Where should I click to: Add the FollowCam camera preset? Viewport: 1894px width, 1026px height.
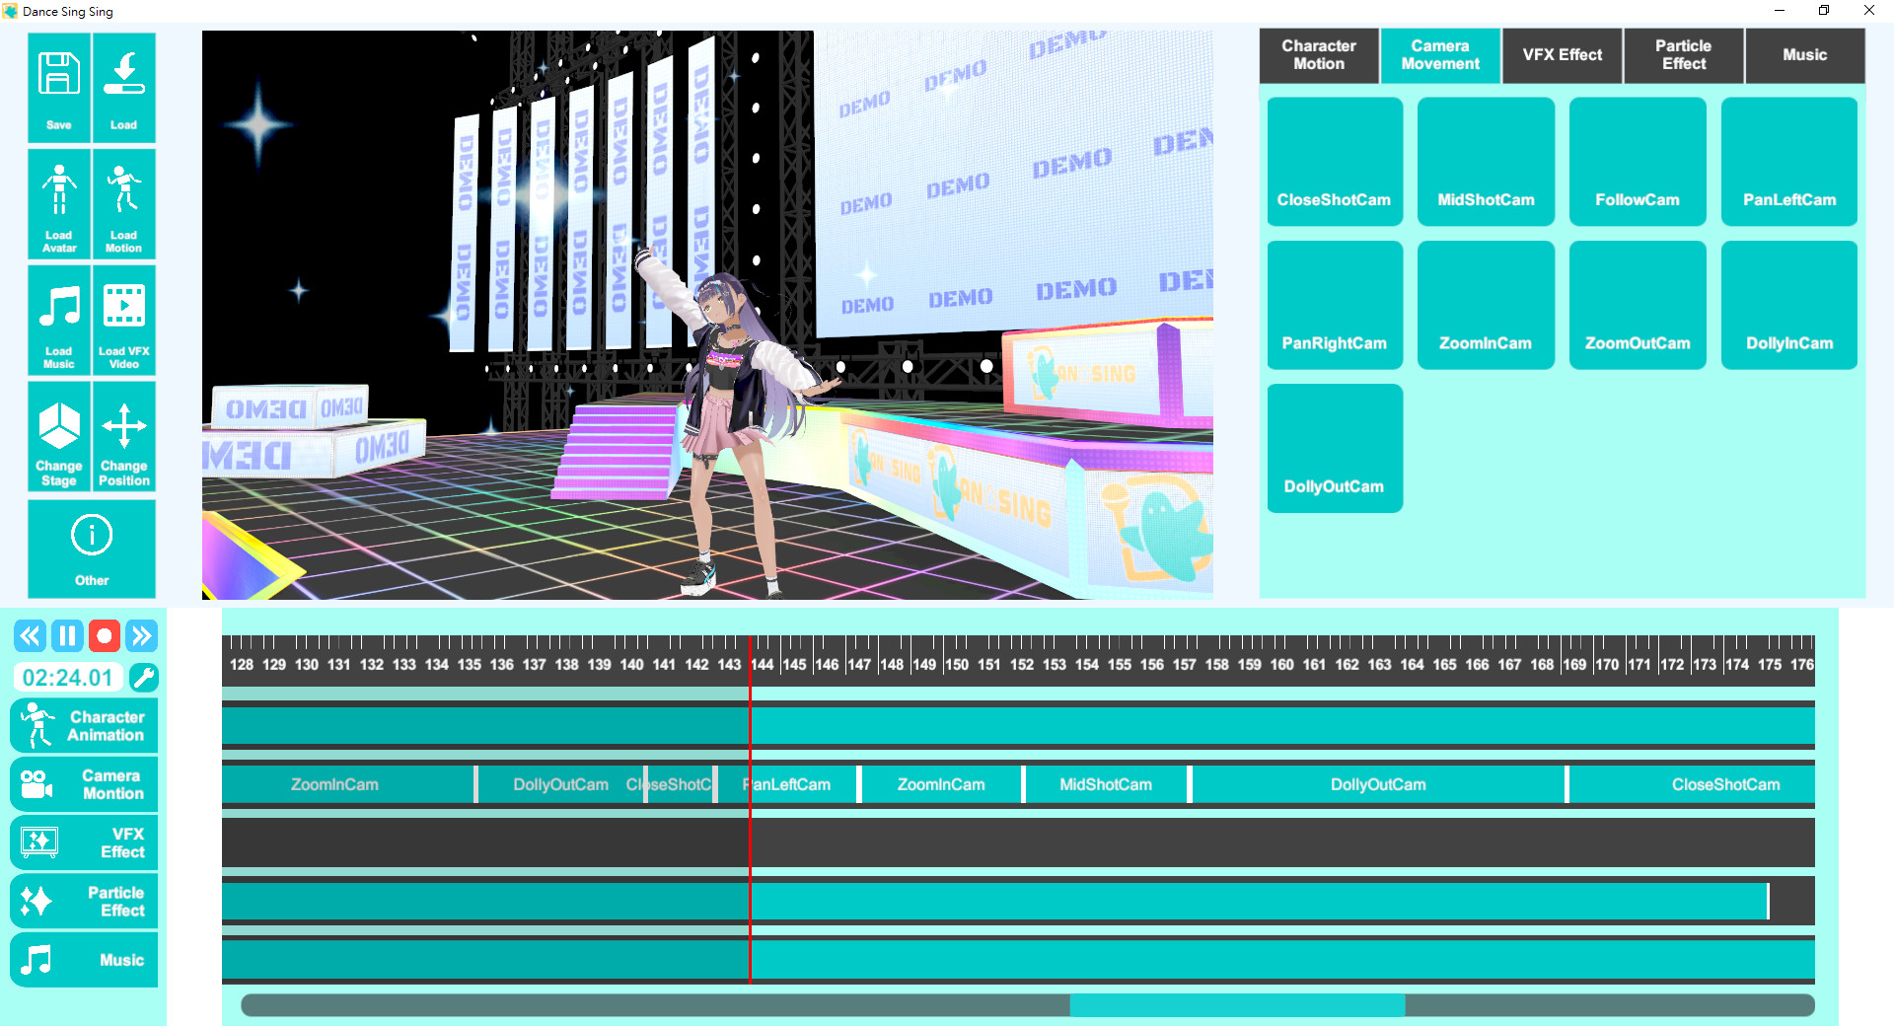click(1637, 162)
